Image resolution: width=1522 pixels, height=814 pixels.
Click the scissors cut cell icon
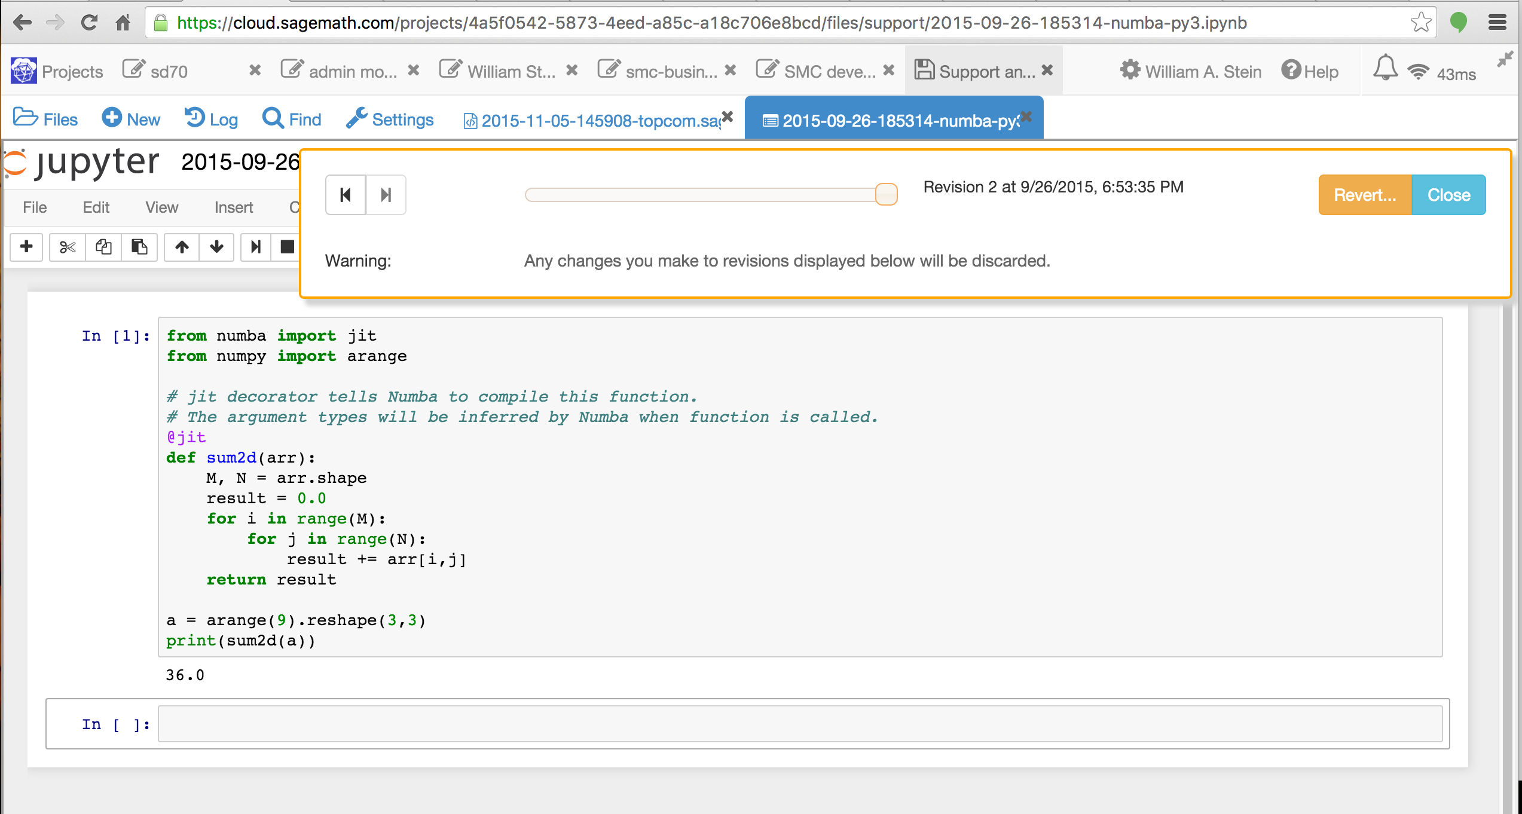68,247
